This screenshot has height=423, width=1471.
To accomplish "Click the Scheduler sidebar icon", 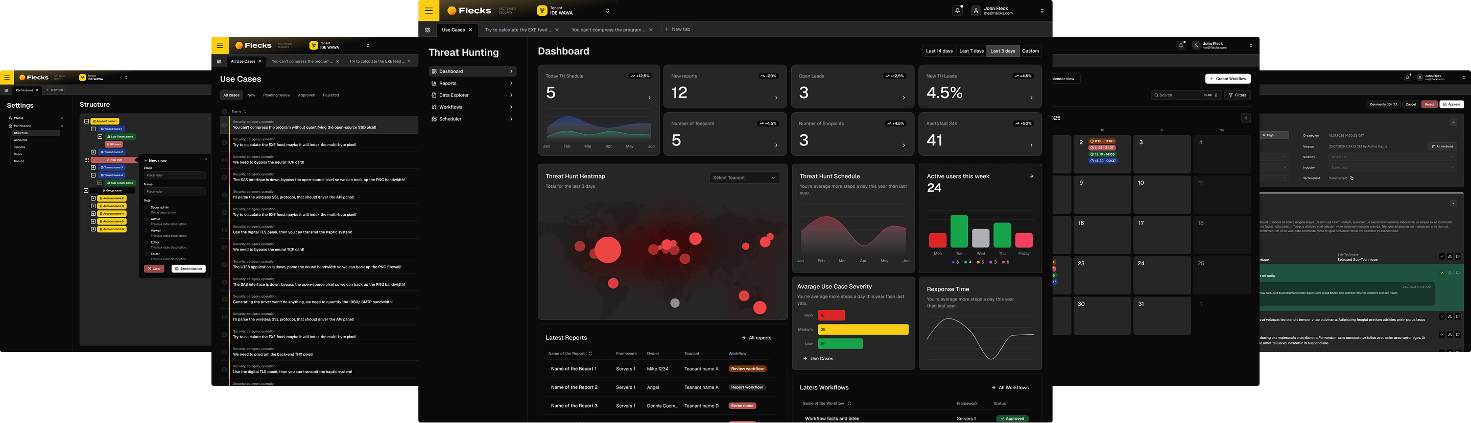I will coord(434,119).
